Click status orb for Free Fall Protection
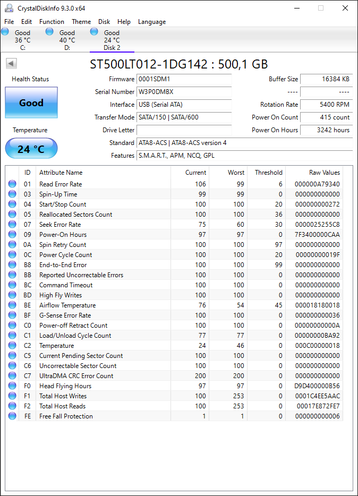The height and width of the screenshot is (496, 358). point(12,416)
